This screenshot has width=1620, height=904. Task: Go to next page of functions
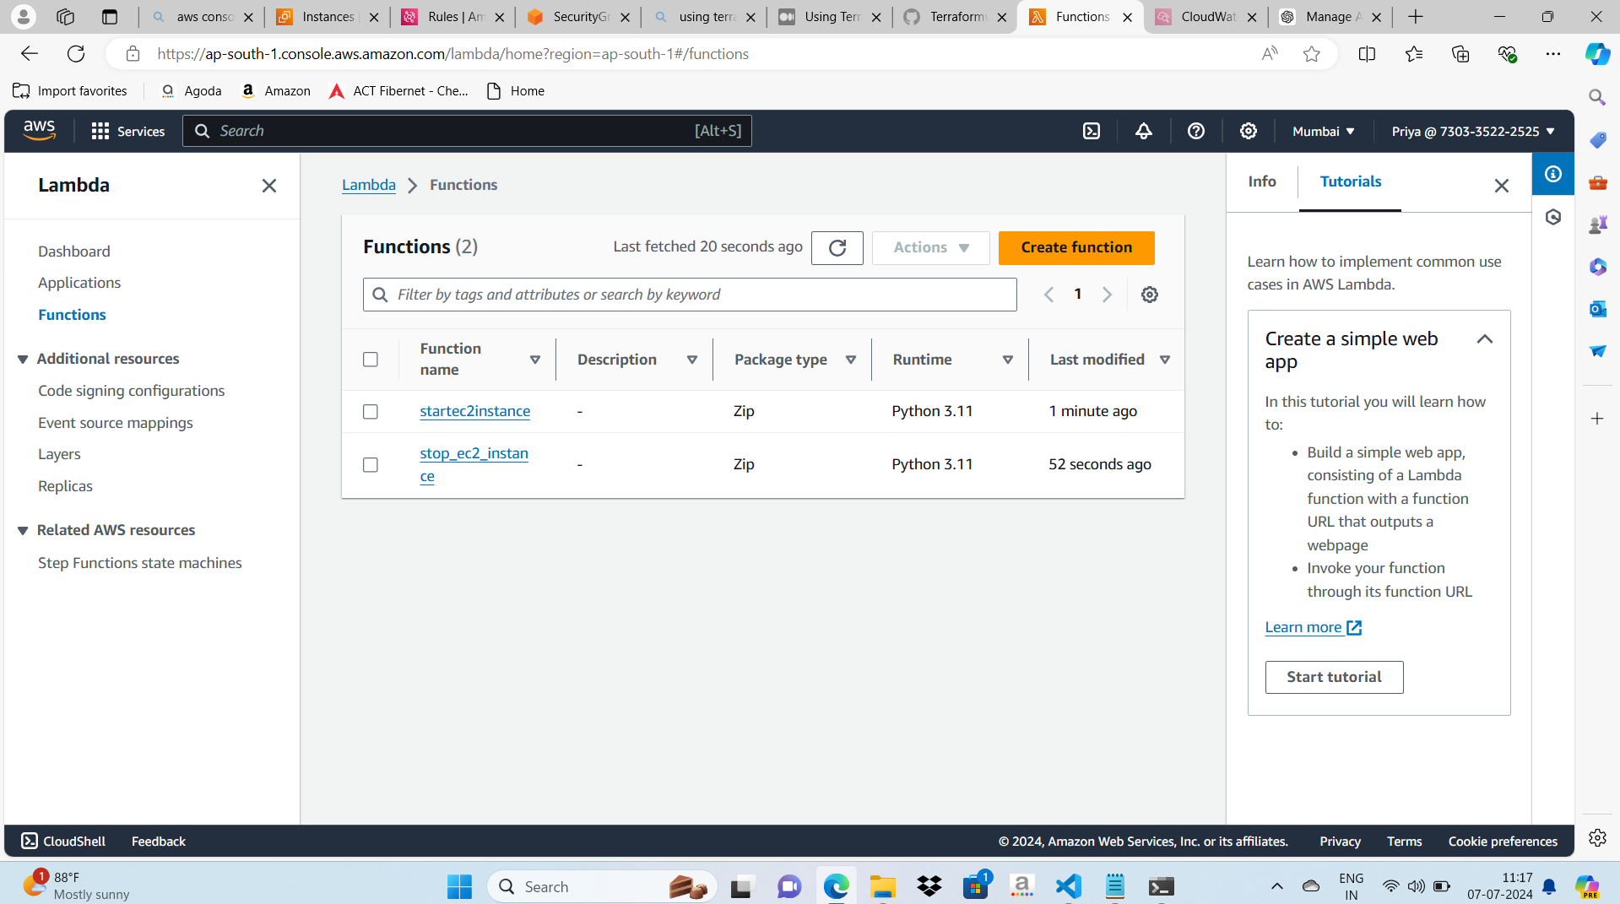[1108, 295]
